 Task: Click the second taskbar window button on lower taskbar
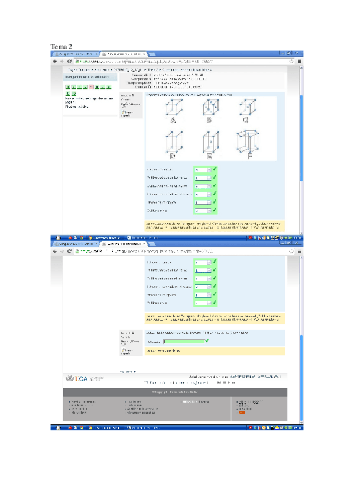143,427
